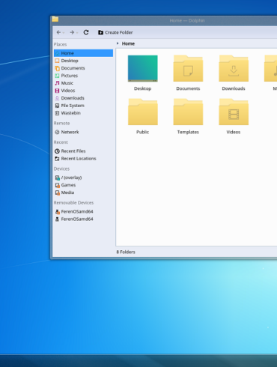This screenshot has width=277, height=367.
Task: Select the / (overlay) device
Action: pyautogui.click(x=83, y=178)
